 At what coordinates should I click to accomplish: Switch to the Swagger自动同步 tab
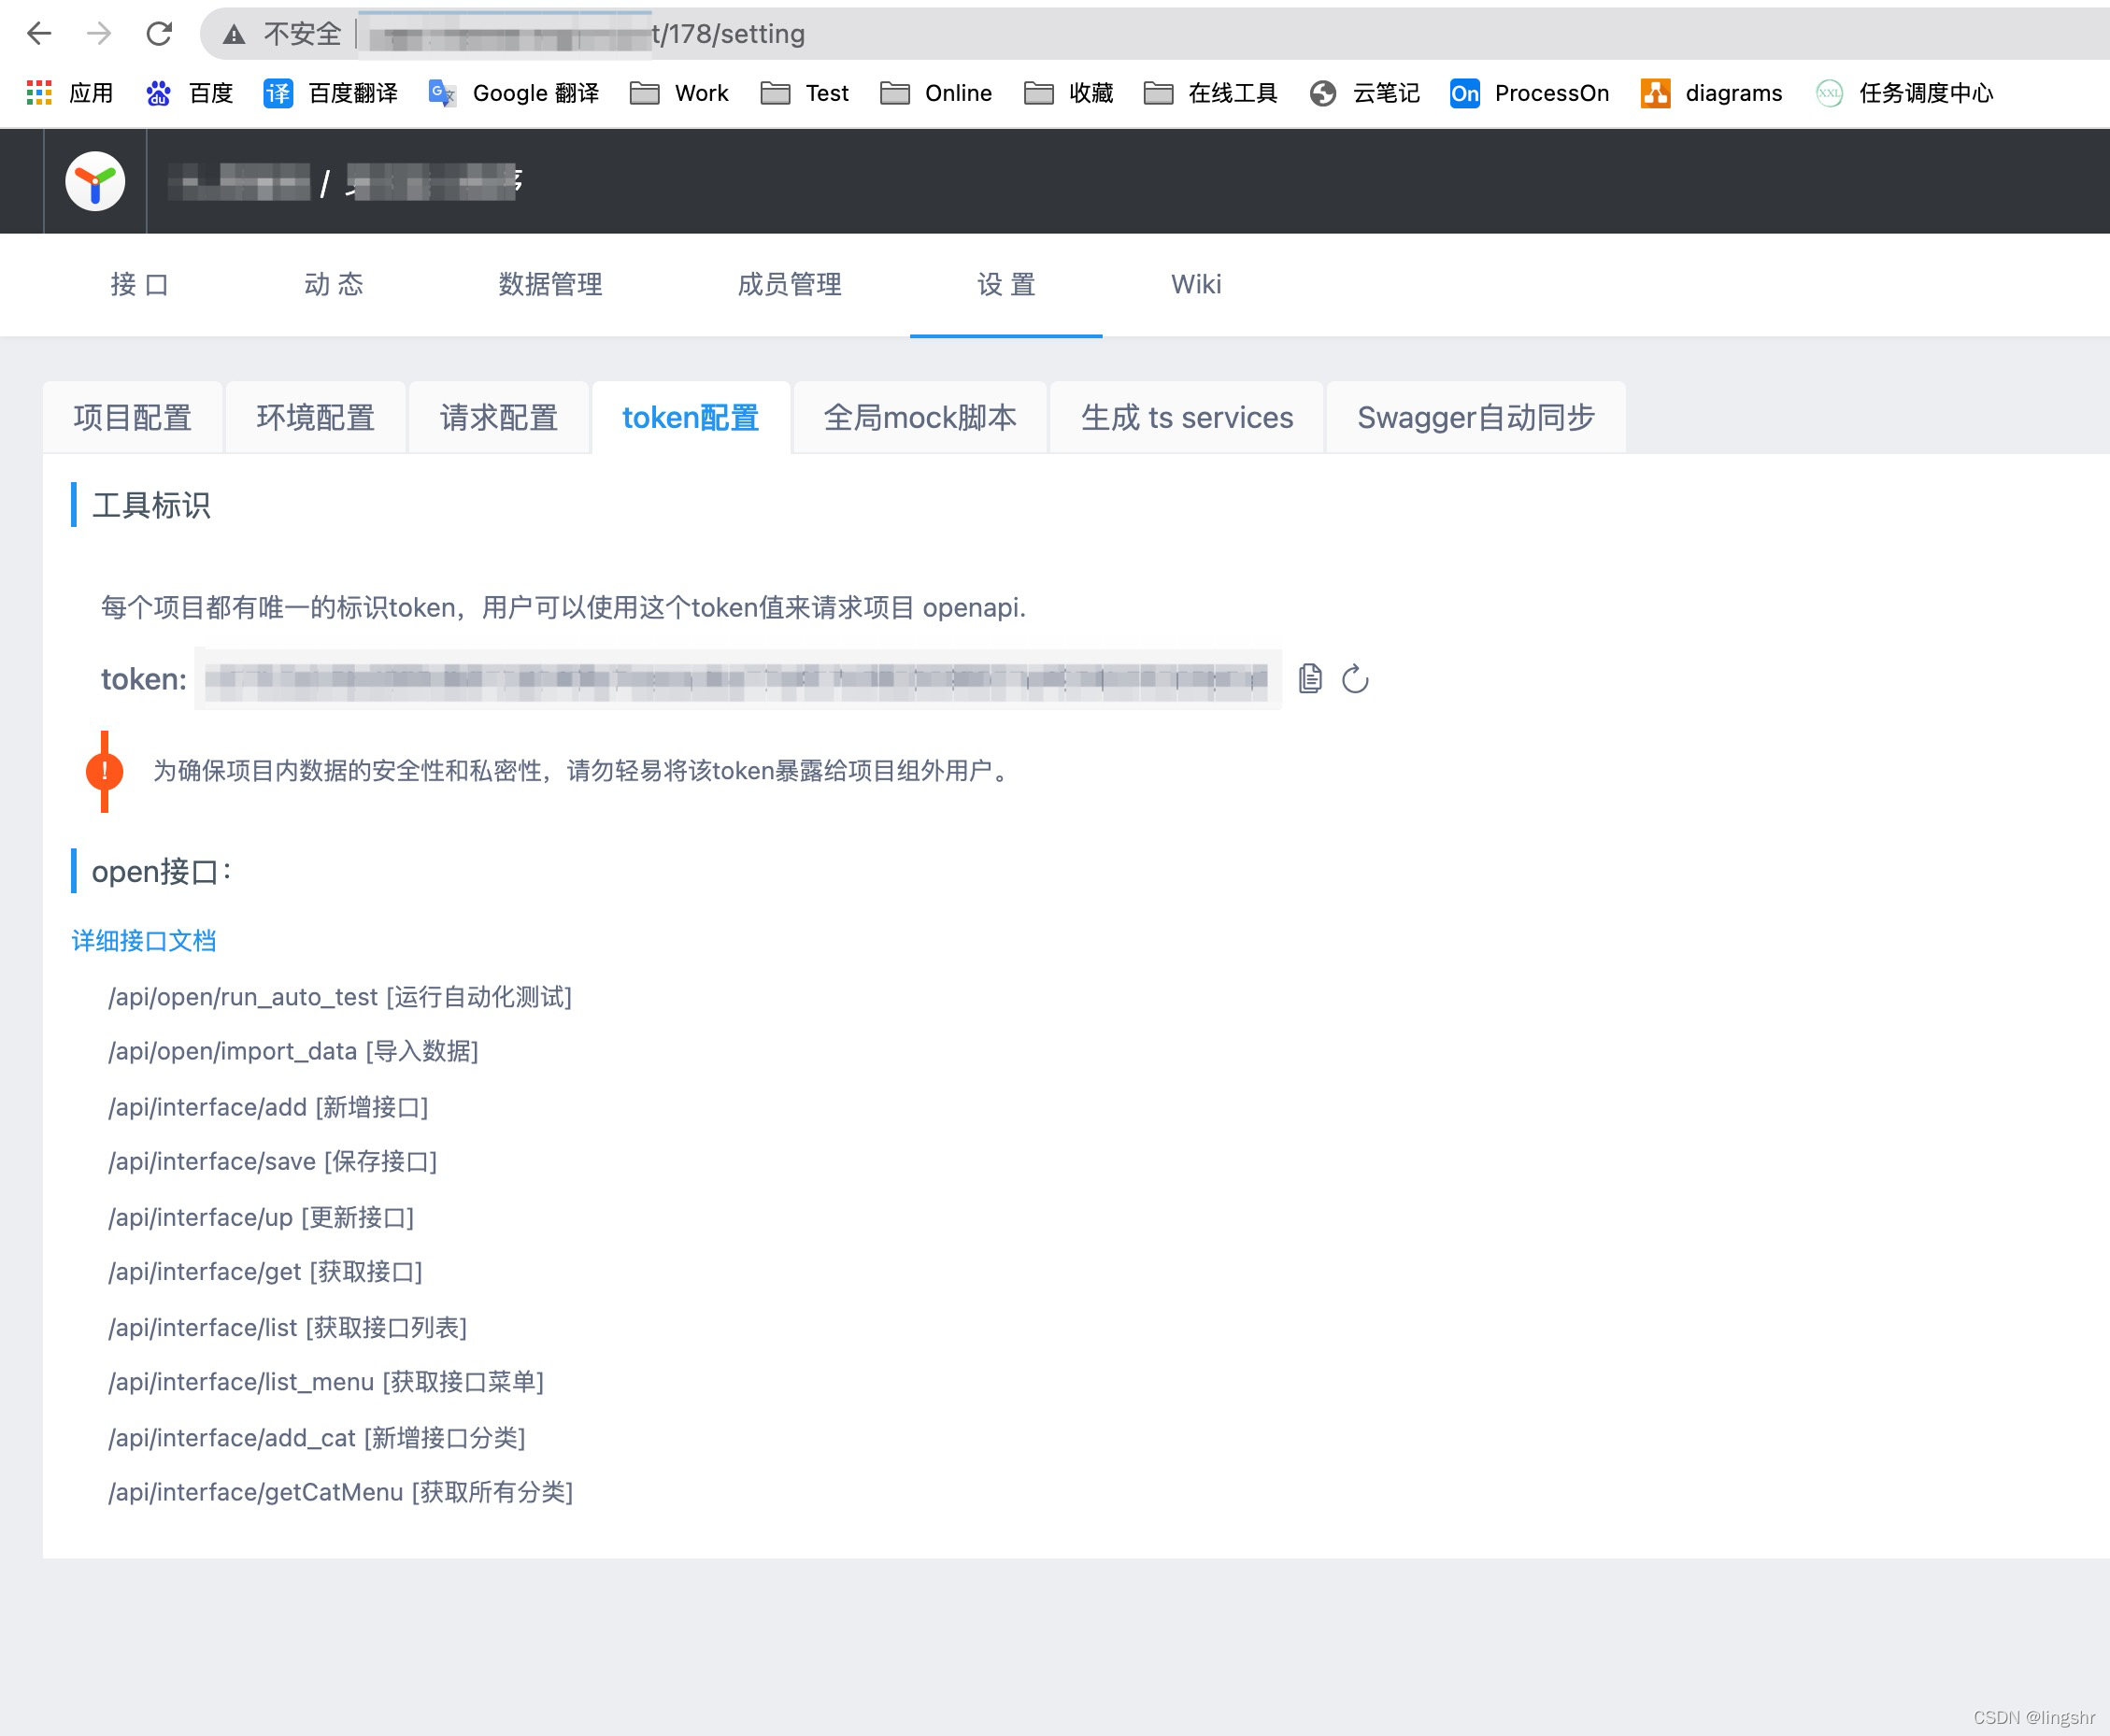[x=1474, y=417]
